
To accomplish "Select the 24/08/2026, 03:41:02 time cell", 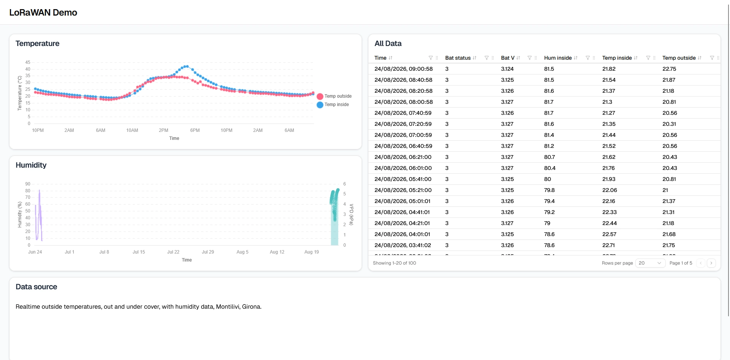I will [x=403, y=245].
